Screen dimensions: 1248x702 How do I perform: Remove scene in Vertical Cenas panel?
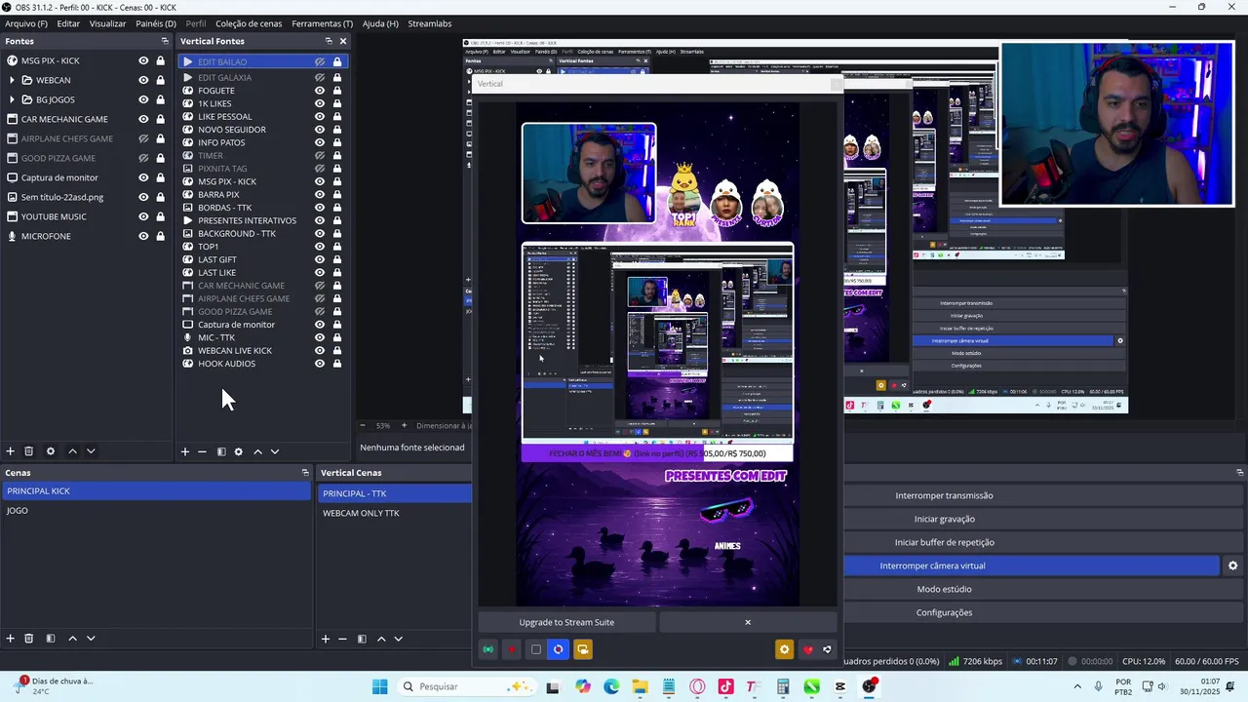(342, 639)
